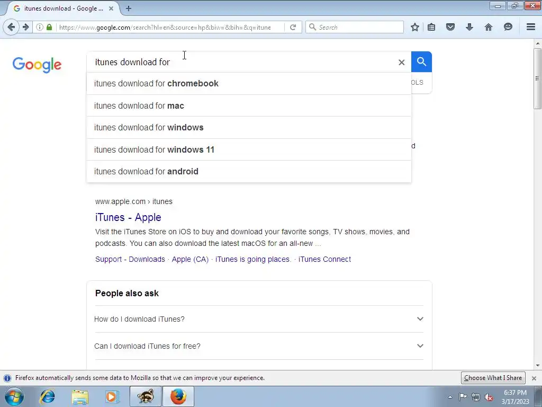Open a new tab with plus button

coord(128,8)
